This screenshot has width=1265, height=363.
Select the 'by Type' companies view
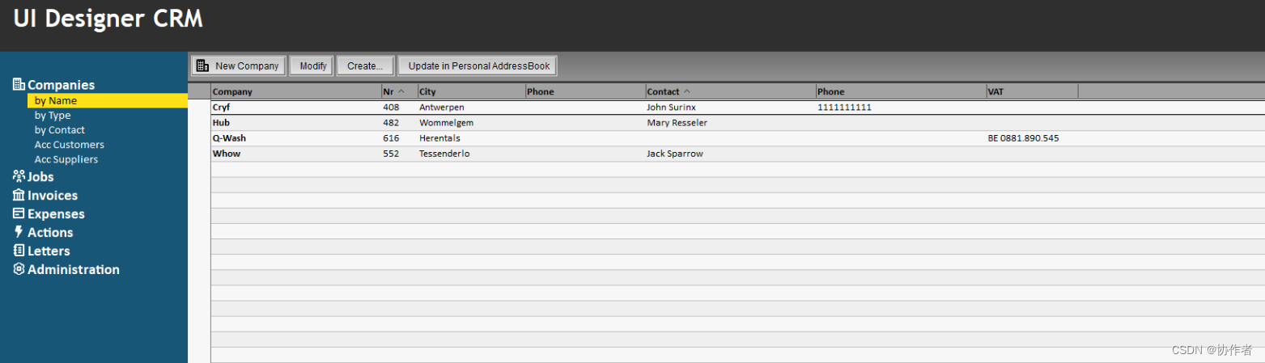pyautogui.click(x=53, y=116)
